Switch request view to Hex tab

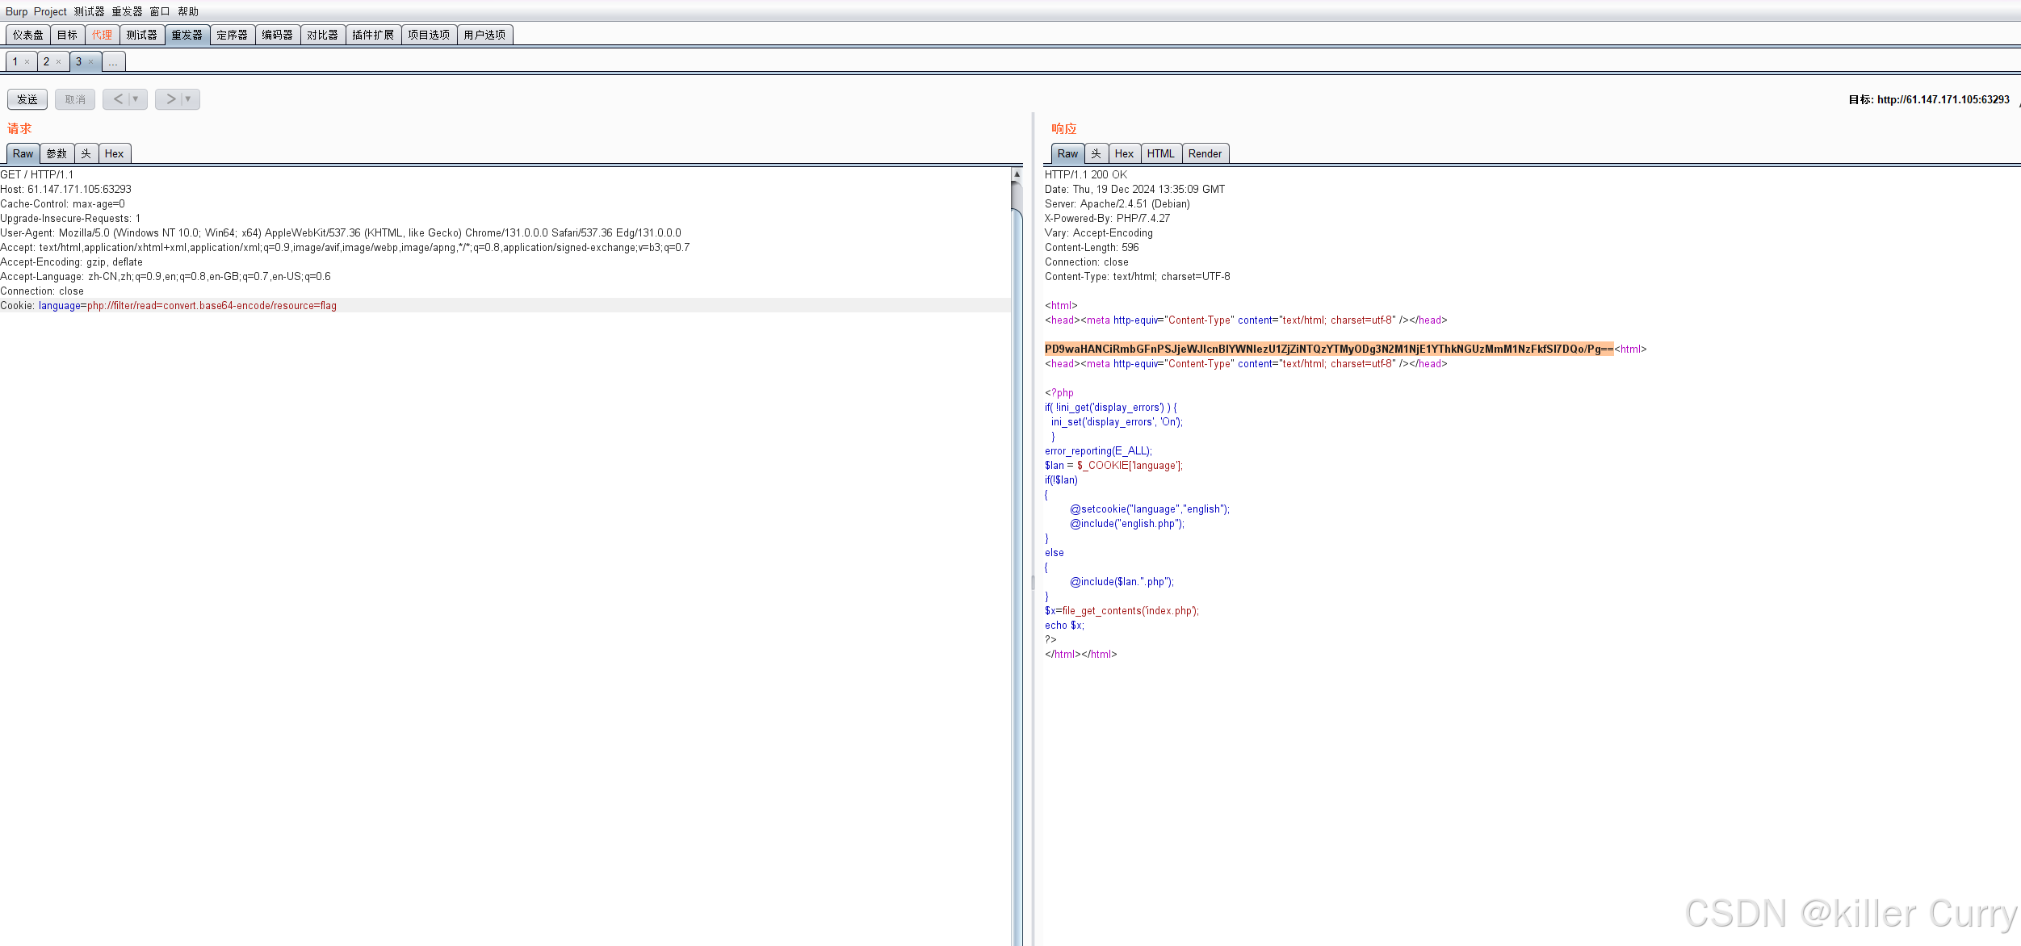[x=114, y=153]
